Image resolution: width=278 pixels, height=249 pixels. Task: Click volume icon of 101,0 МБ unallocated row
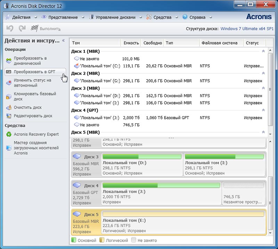pos(76,58)
